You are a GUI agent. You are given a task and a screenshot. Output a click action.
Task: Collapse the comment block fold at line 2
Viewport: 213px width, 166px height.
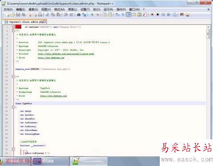click(13, 31)
